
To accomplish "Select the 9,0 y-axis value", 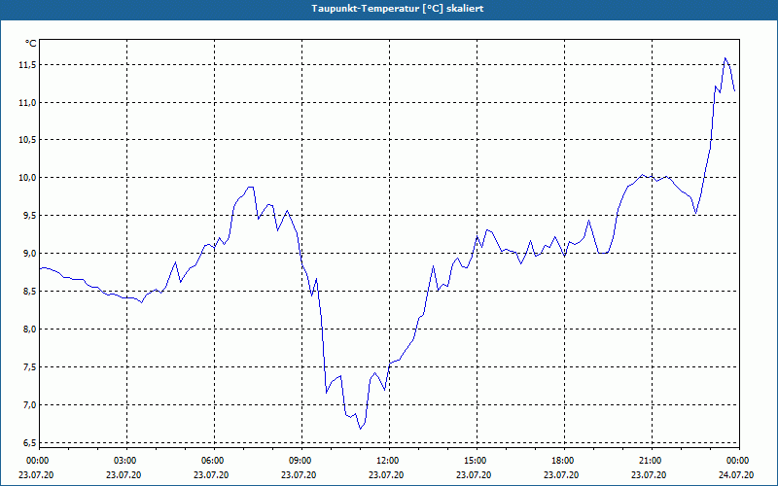I will pos(30,254).
